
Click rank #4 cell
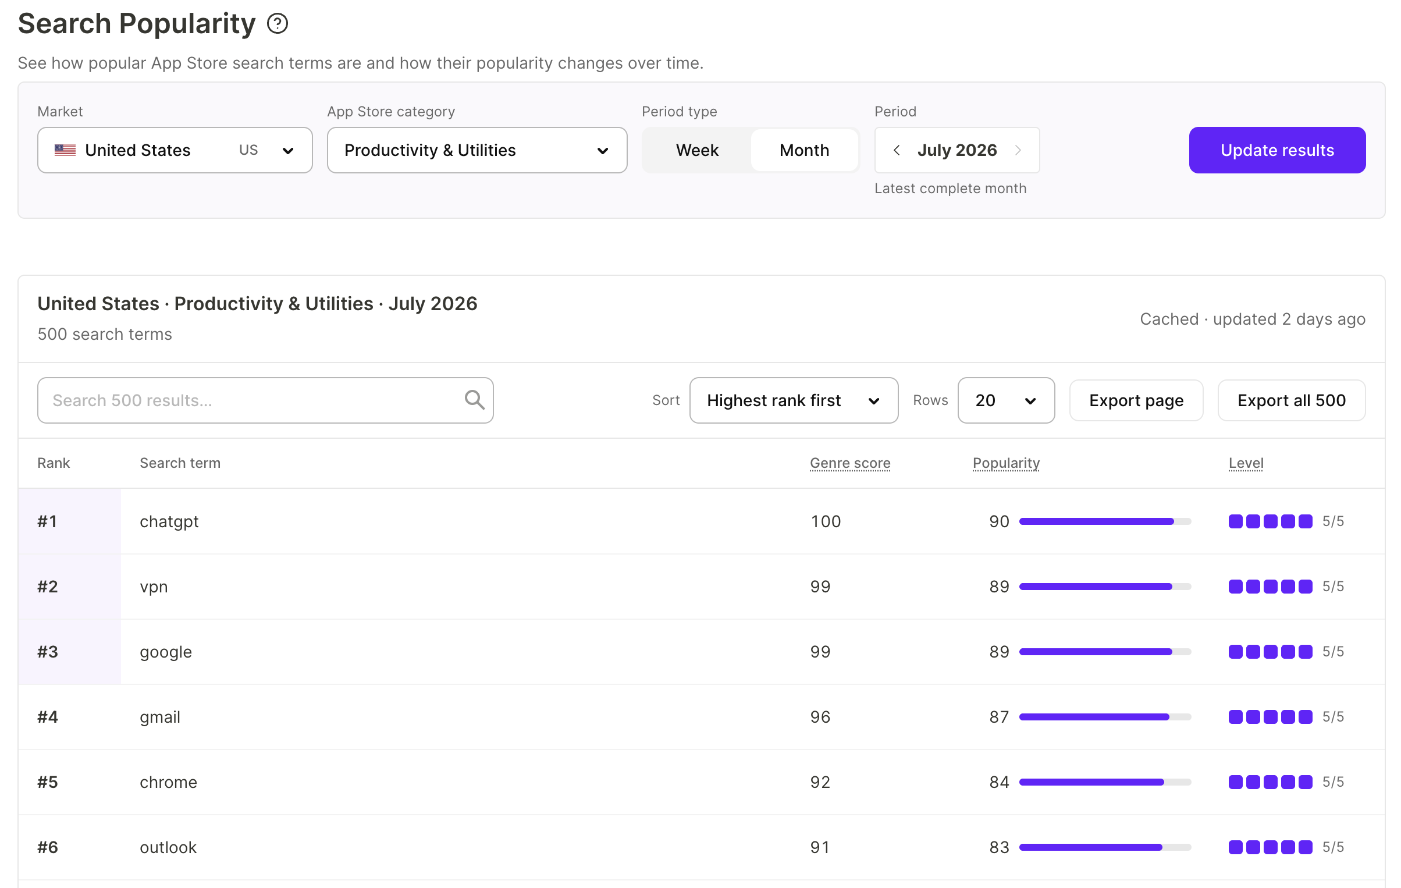pyautogui.click(x=70, y=717)
